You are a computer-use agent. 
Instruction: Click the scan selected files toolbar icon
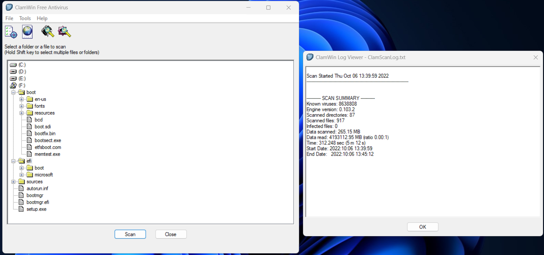pyautogui.click(x=64, y=32)
